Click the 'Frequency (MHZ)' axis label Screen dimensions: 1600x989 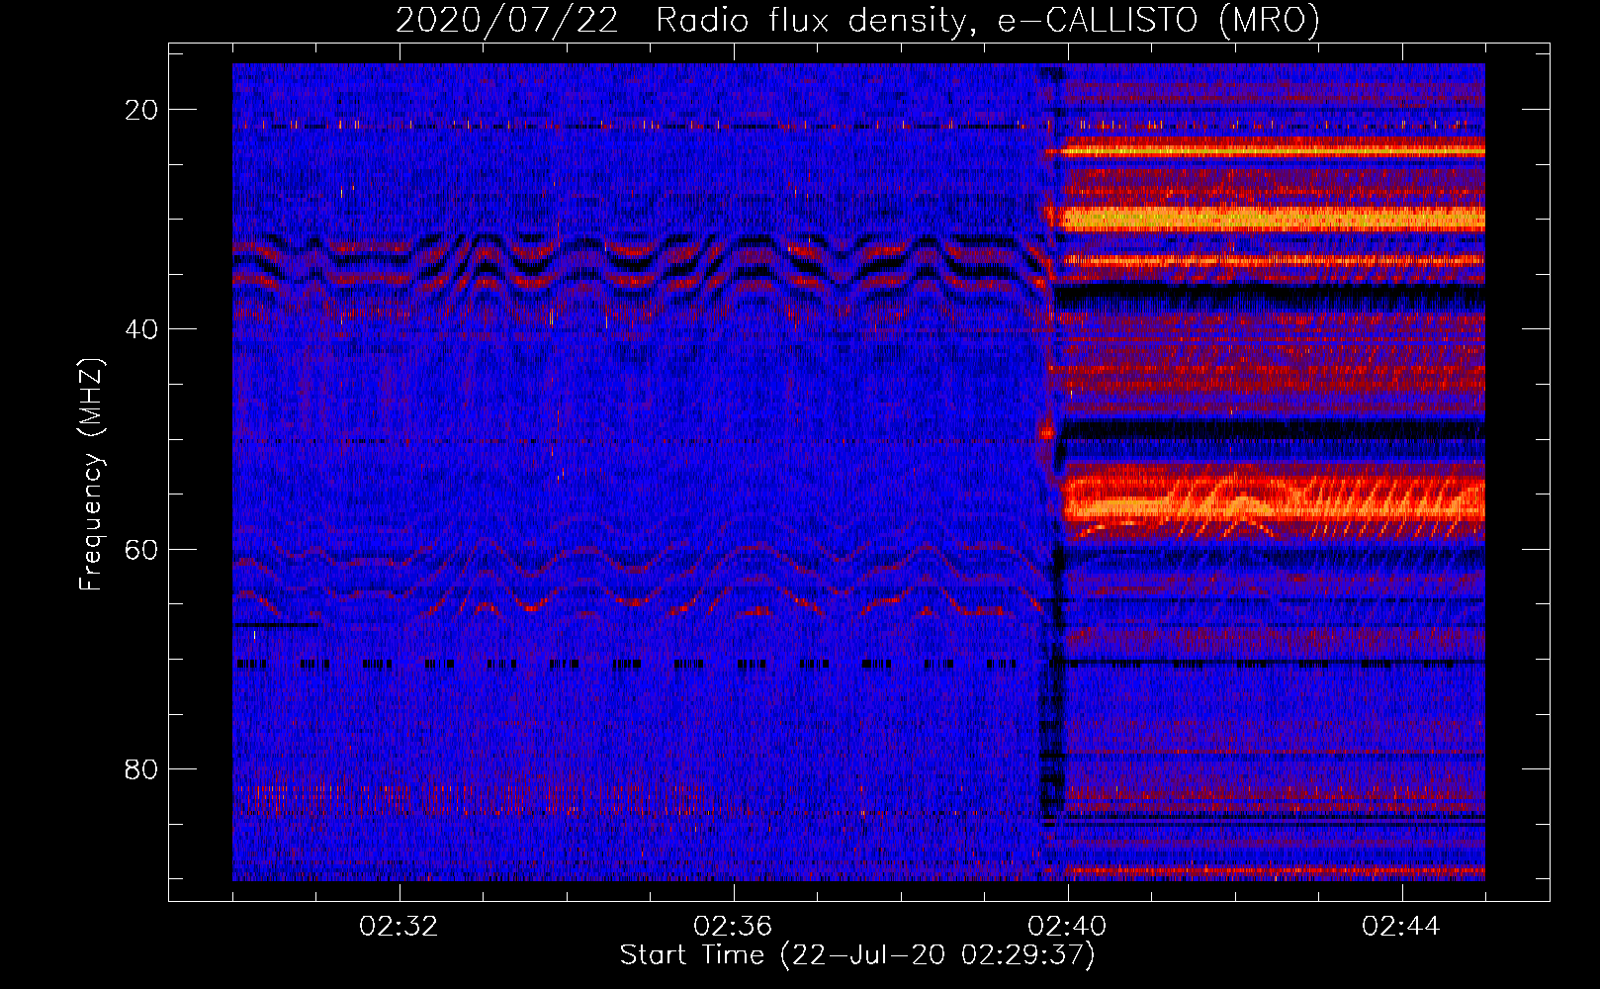tap(91, 474)
